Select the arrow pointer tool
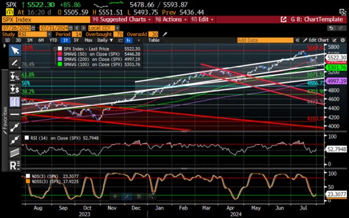This screenshot has width=349, height=218. tap(14, 50)
